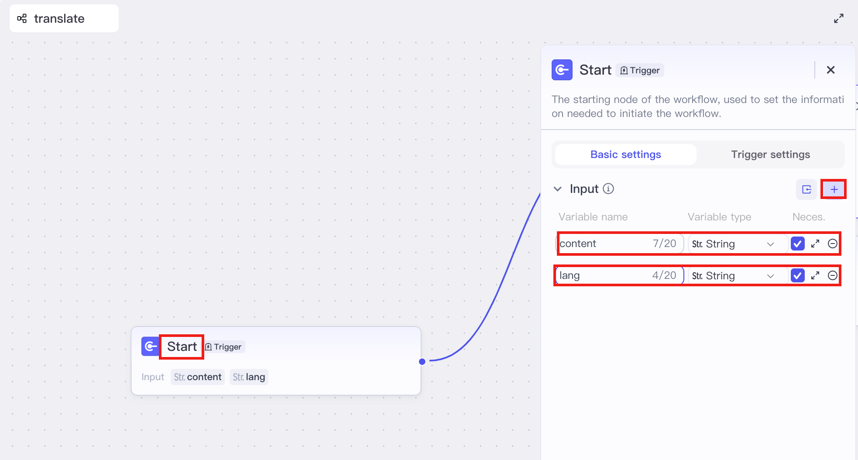Uncheck the required checkbox for lang
Screen dimensions: 858x460
pyautogui.click(x=798, y=275)
